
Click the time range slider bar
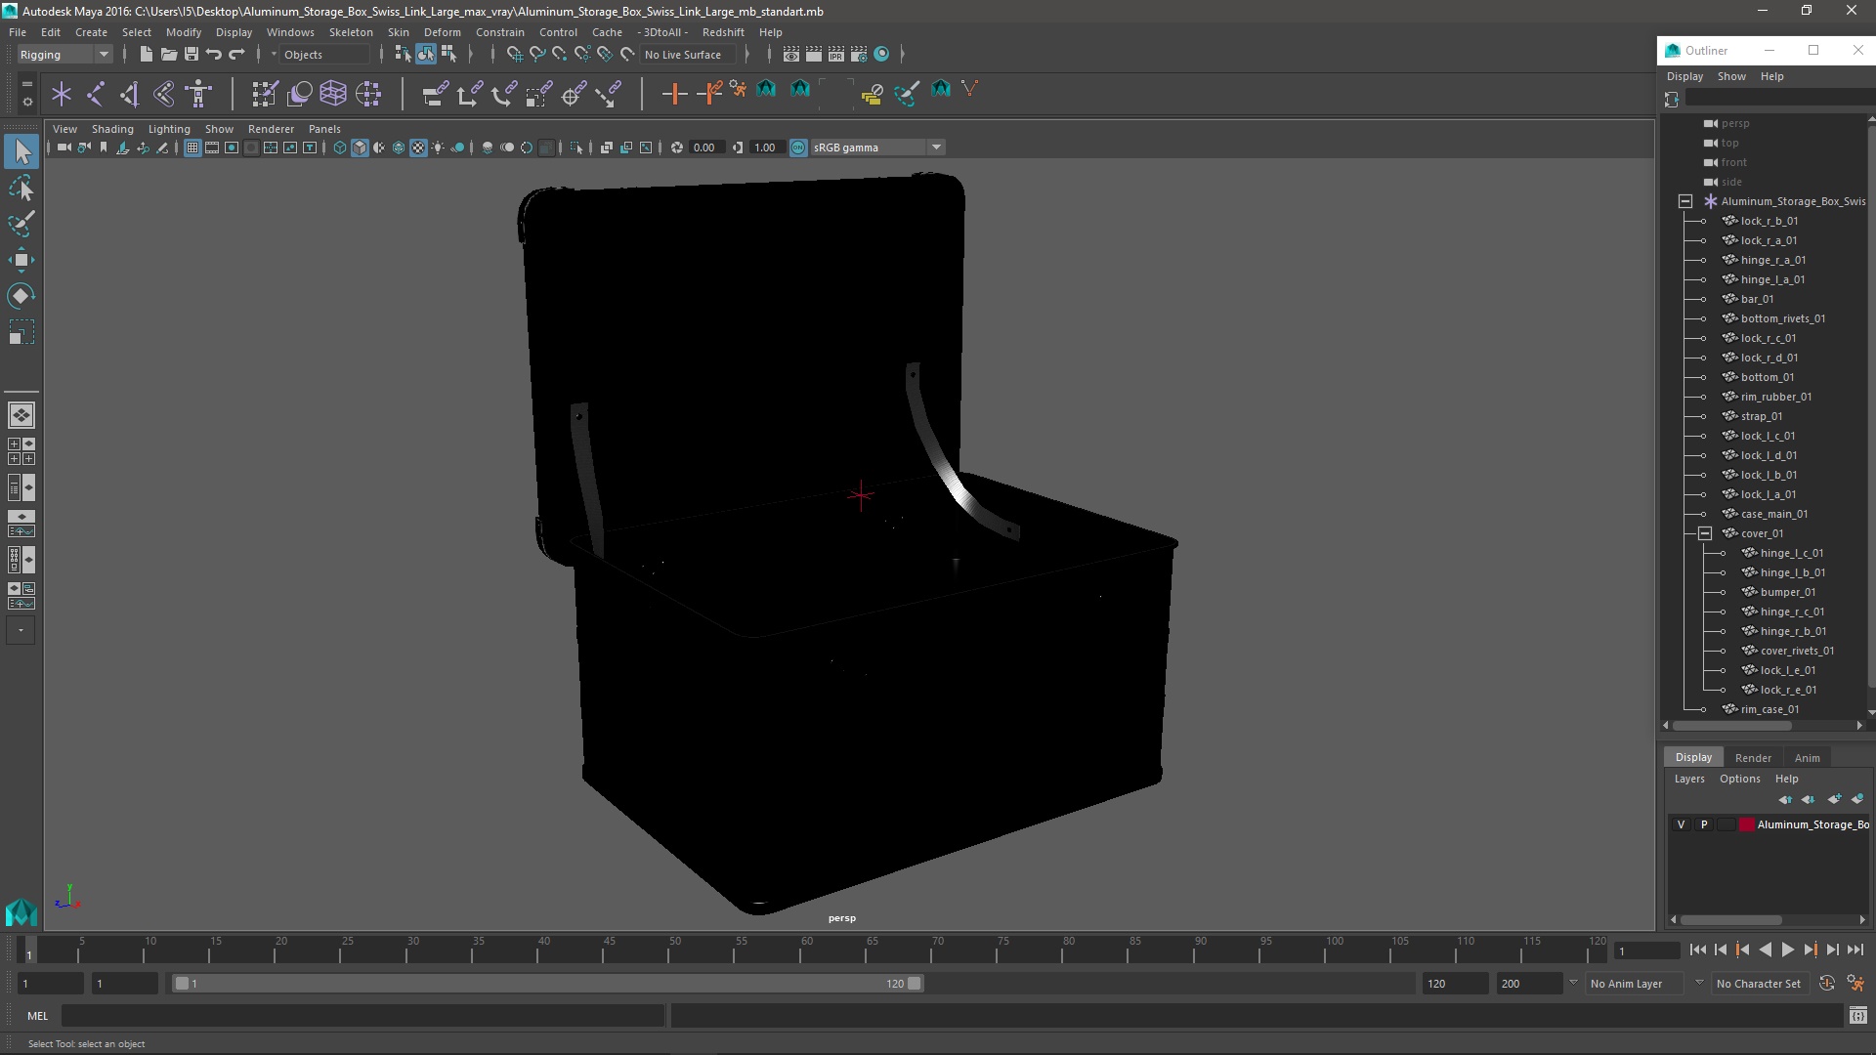[547, 984]
